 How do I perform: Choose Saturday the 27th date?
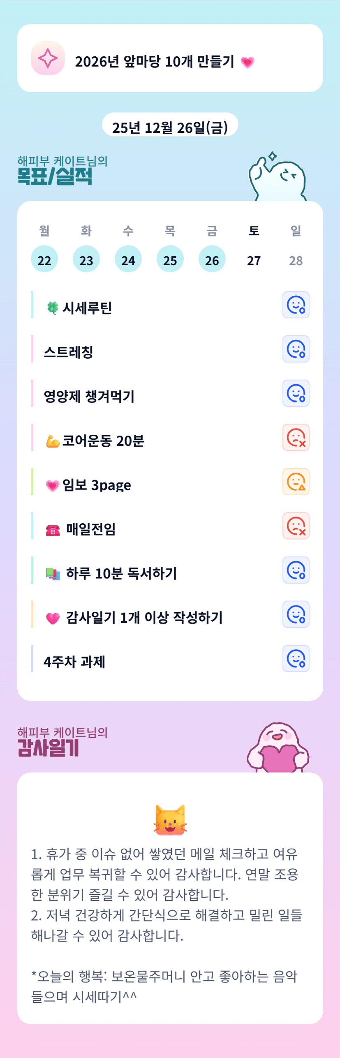(x=254, y=260)
